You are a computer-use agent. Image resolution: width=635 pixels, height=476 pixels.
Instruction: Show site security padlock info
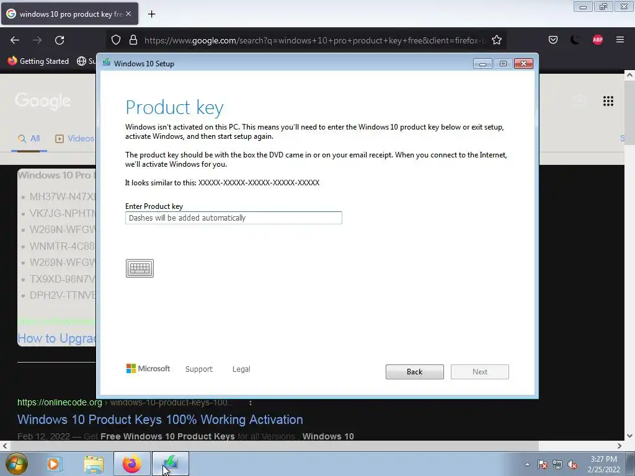pyautogui.click(x=133, y=40)
